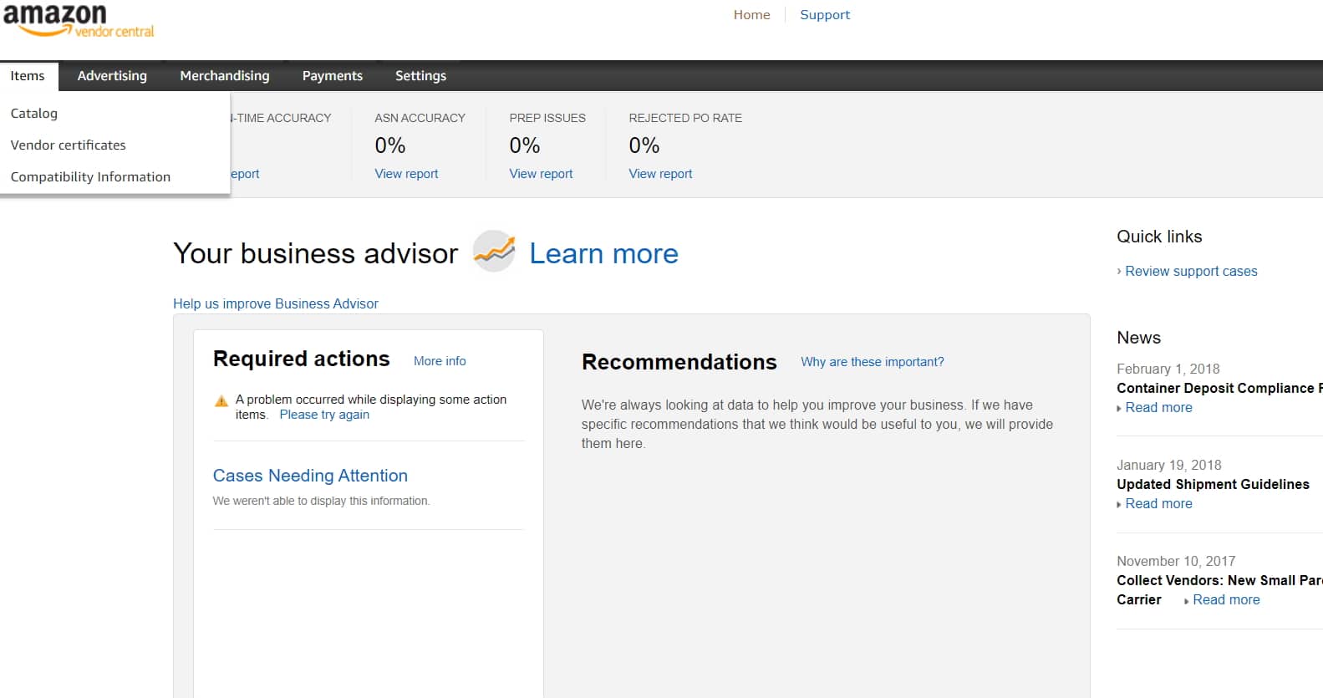Click the Container Deposit Compliance headline
Screen dimensions: 1323x698
(x=1219, y=388)
